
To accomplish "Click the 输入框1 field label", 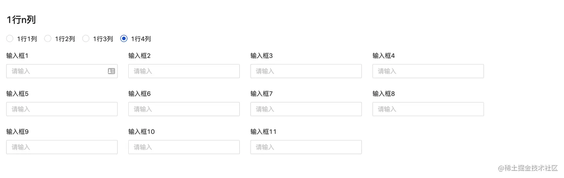I will point(18,56).
